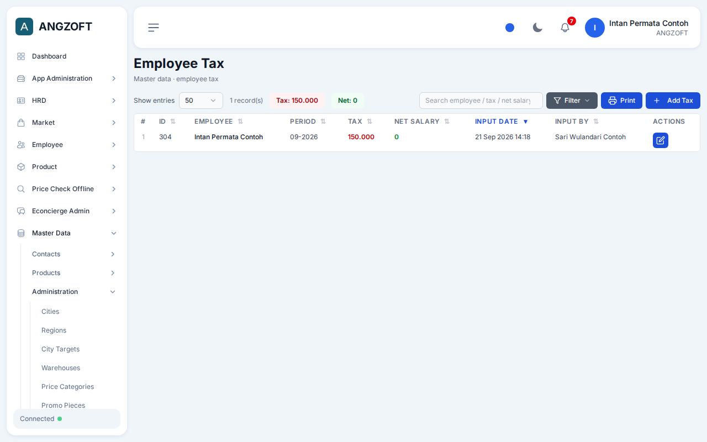Expand HRD menu chevron
The image size is (707, 442).
coord(114,101)
